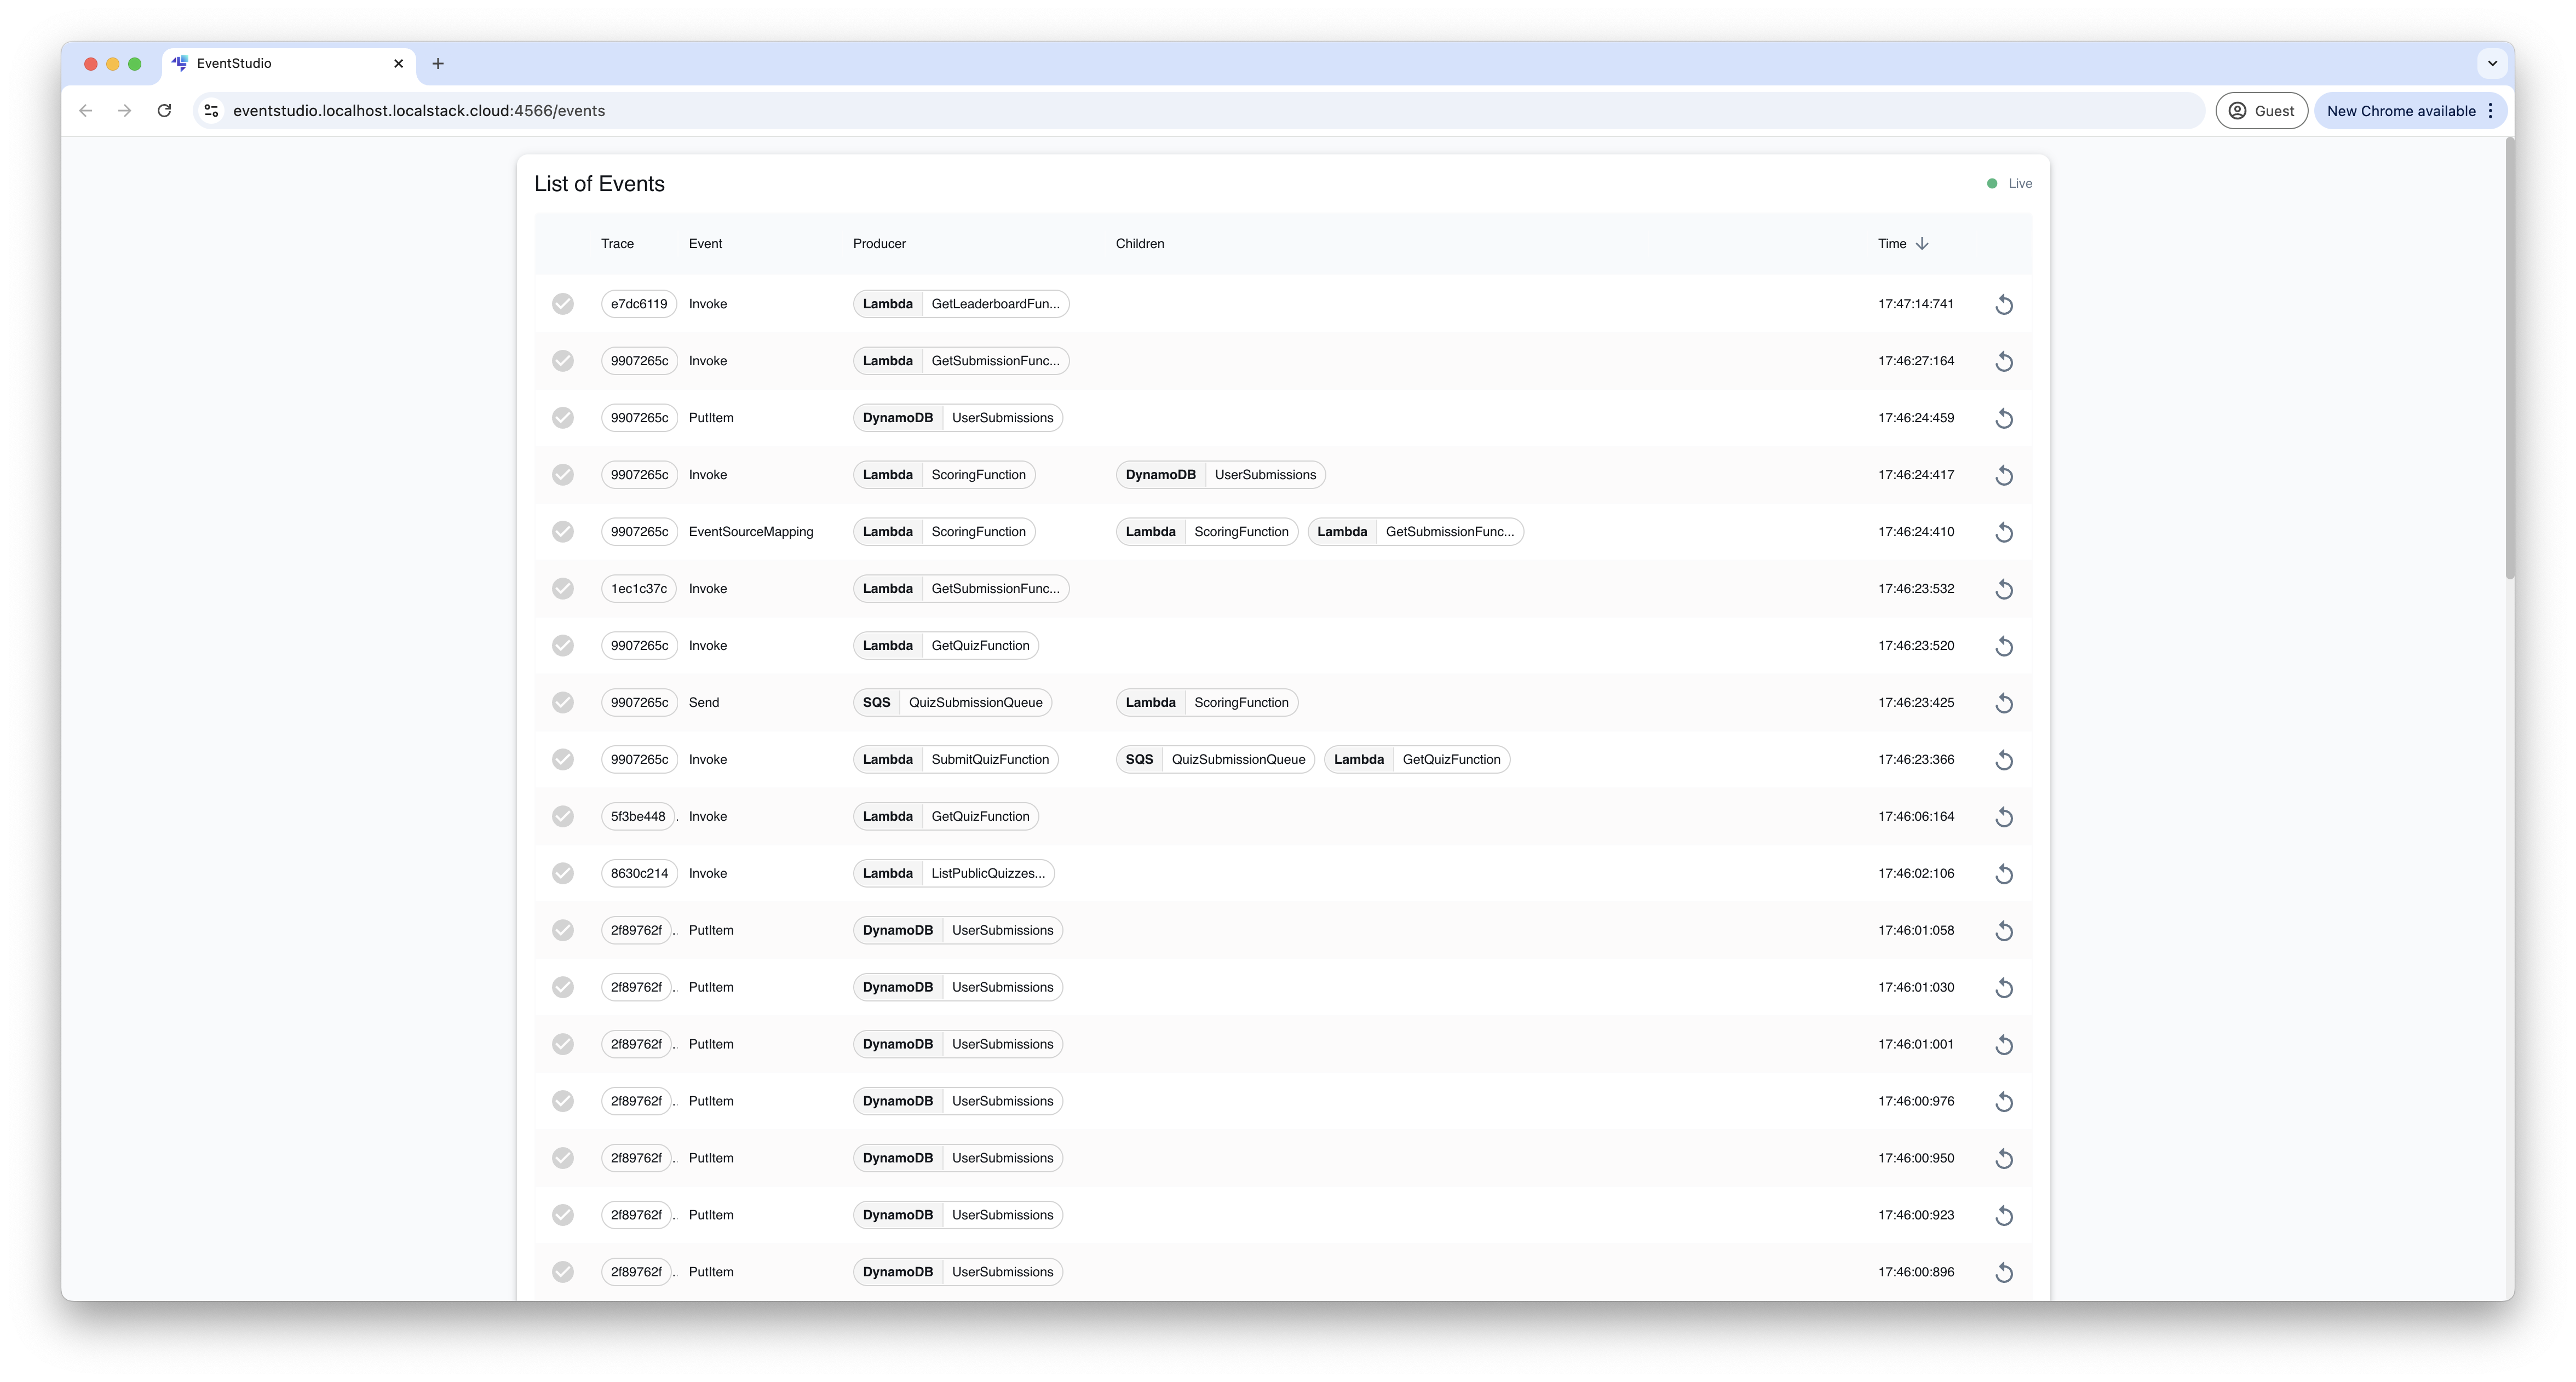The width and height of the screenshot is (2576, 1382).
Task: Replay the first PutItem on UserSubmissions
Action: [x=2005, y=418]
